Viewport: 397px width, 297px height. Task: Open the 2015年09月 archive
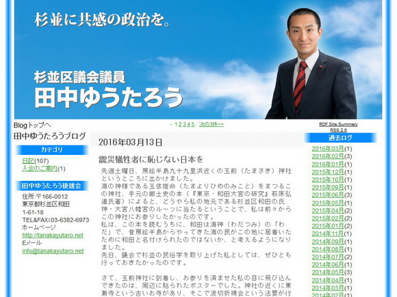328,187
